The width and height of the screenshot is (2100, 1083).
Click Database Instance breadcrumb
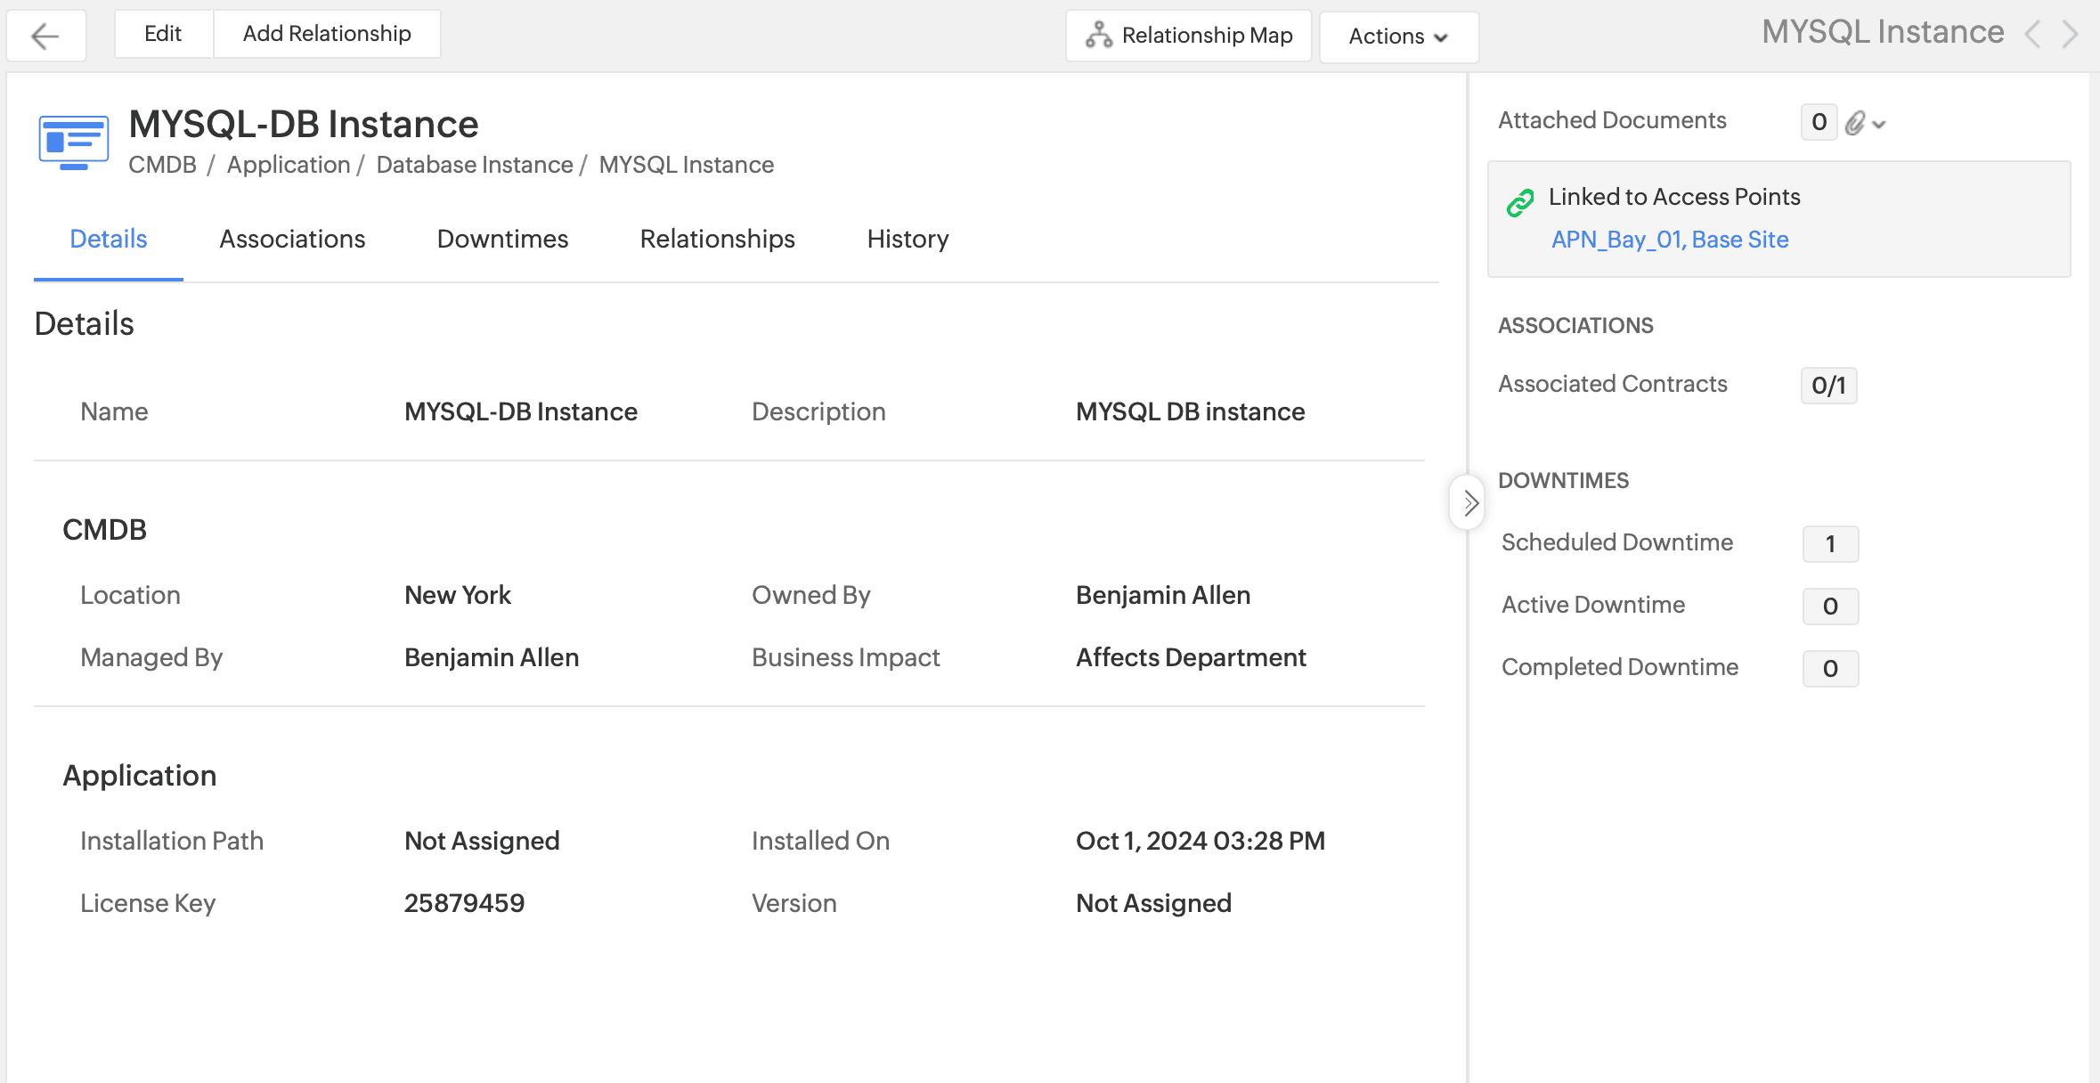[x=475, y=165]
